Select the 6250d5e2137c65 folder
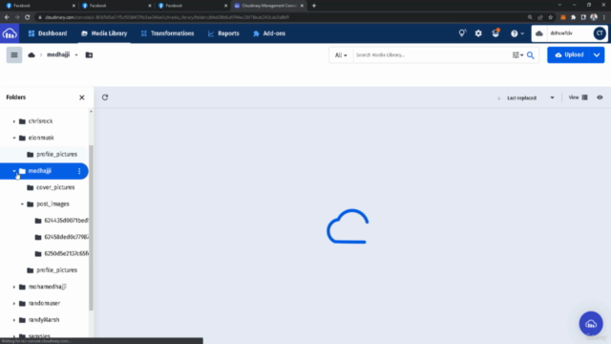The height and width of the screenshot is (344, 611). tap(66, 253)
